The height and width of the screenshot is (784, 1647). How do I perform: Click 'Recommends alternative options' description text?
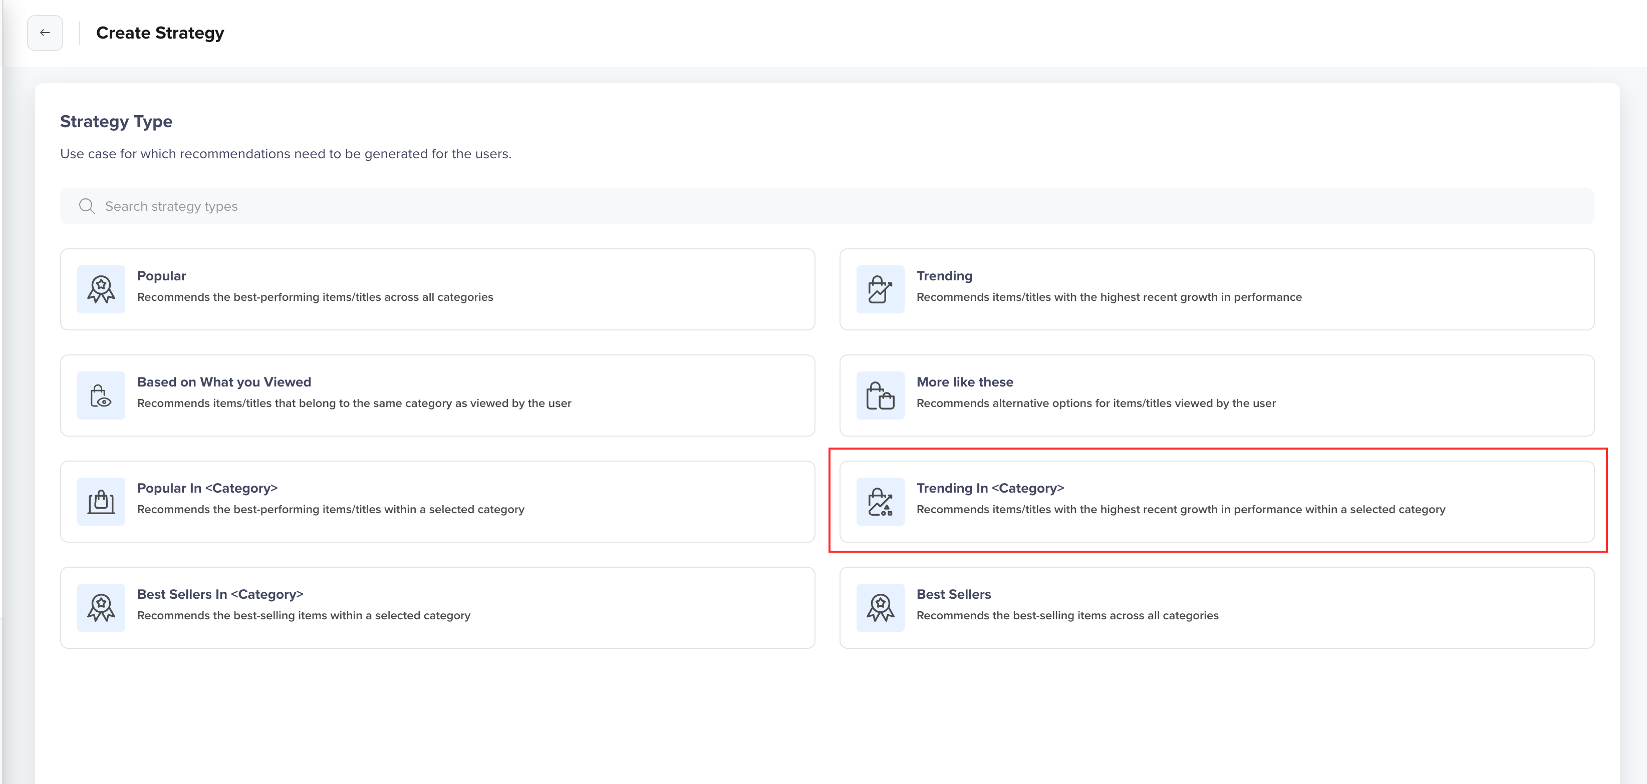coord(1096,403)
